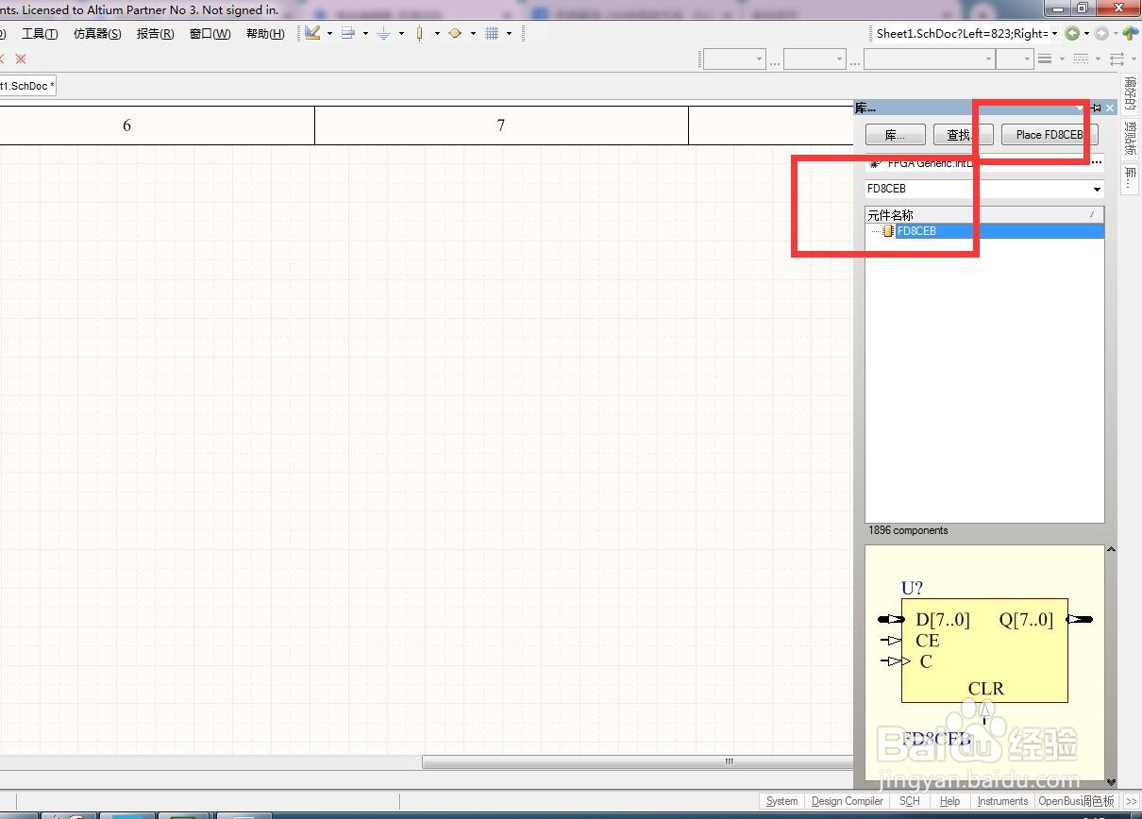Viewport: 1142px width, 819px height.
Task: Expand the drawing tools dropdown arrow
Action: [x=329, y=34]
